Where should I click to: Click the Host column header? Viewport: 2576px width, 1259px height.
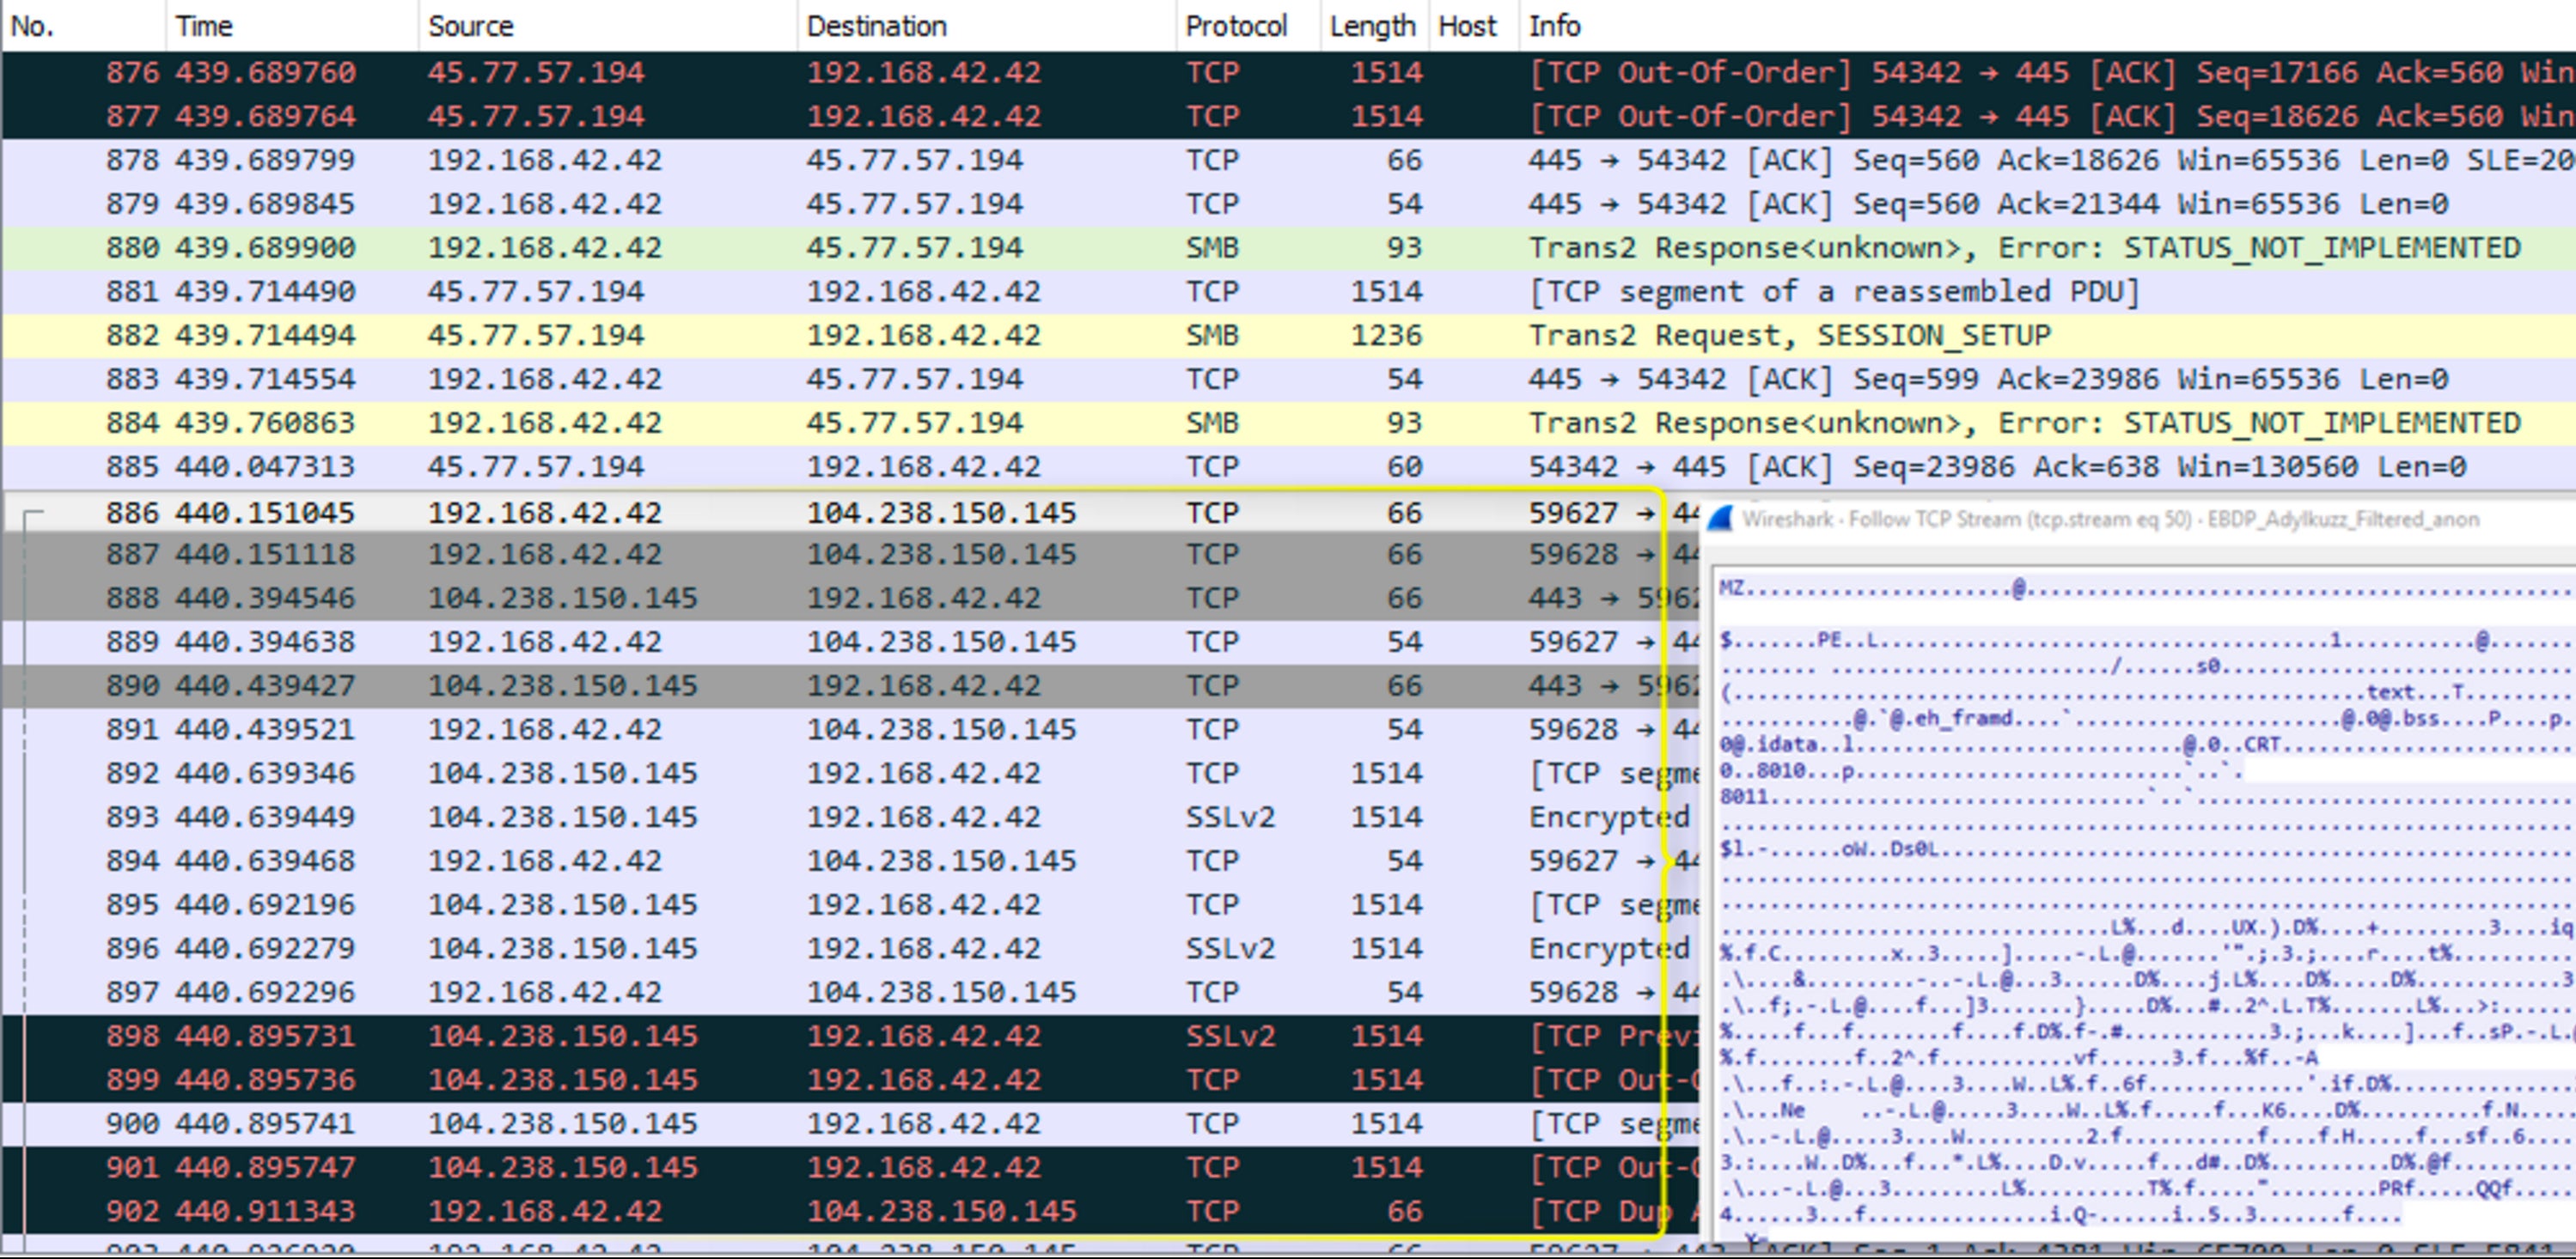click(x=1474, y=26)
